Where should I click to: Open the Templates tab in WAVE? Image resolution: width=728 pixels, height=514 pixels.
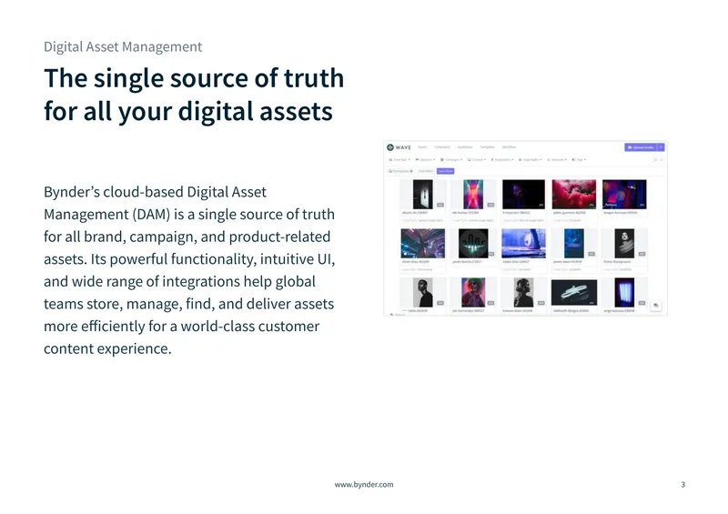coord(488,147)
